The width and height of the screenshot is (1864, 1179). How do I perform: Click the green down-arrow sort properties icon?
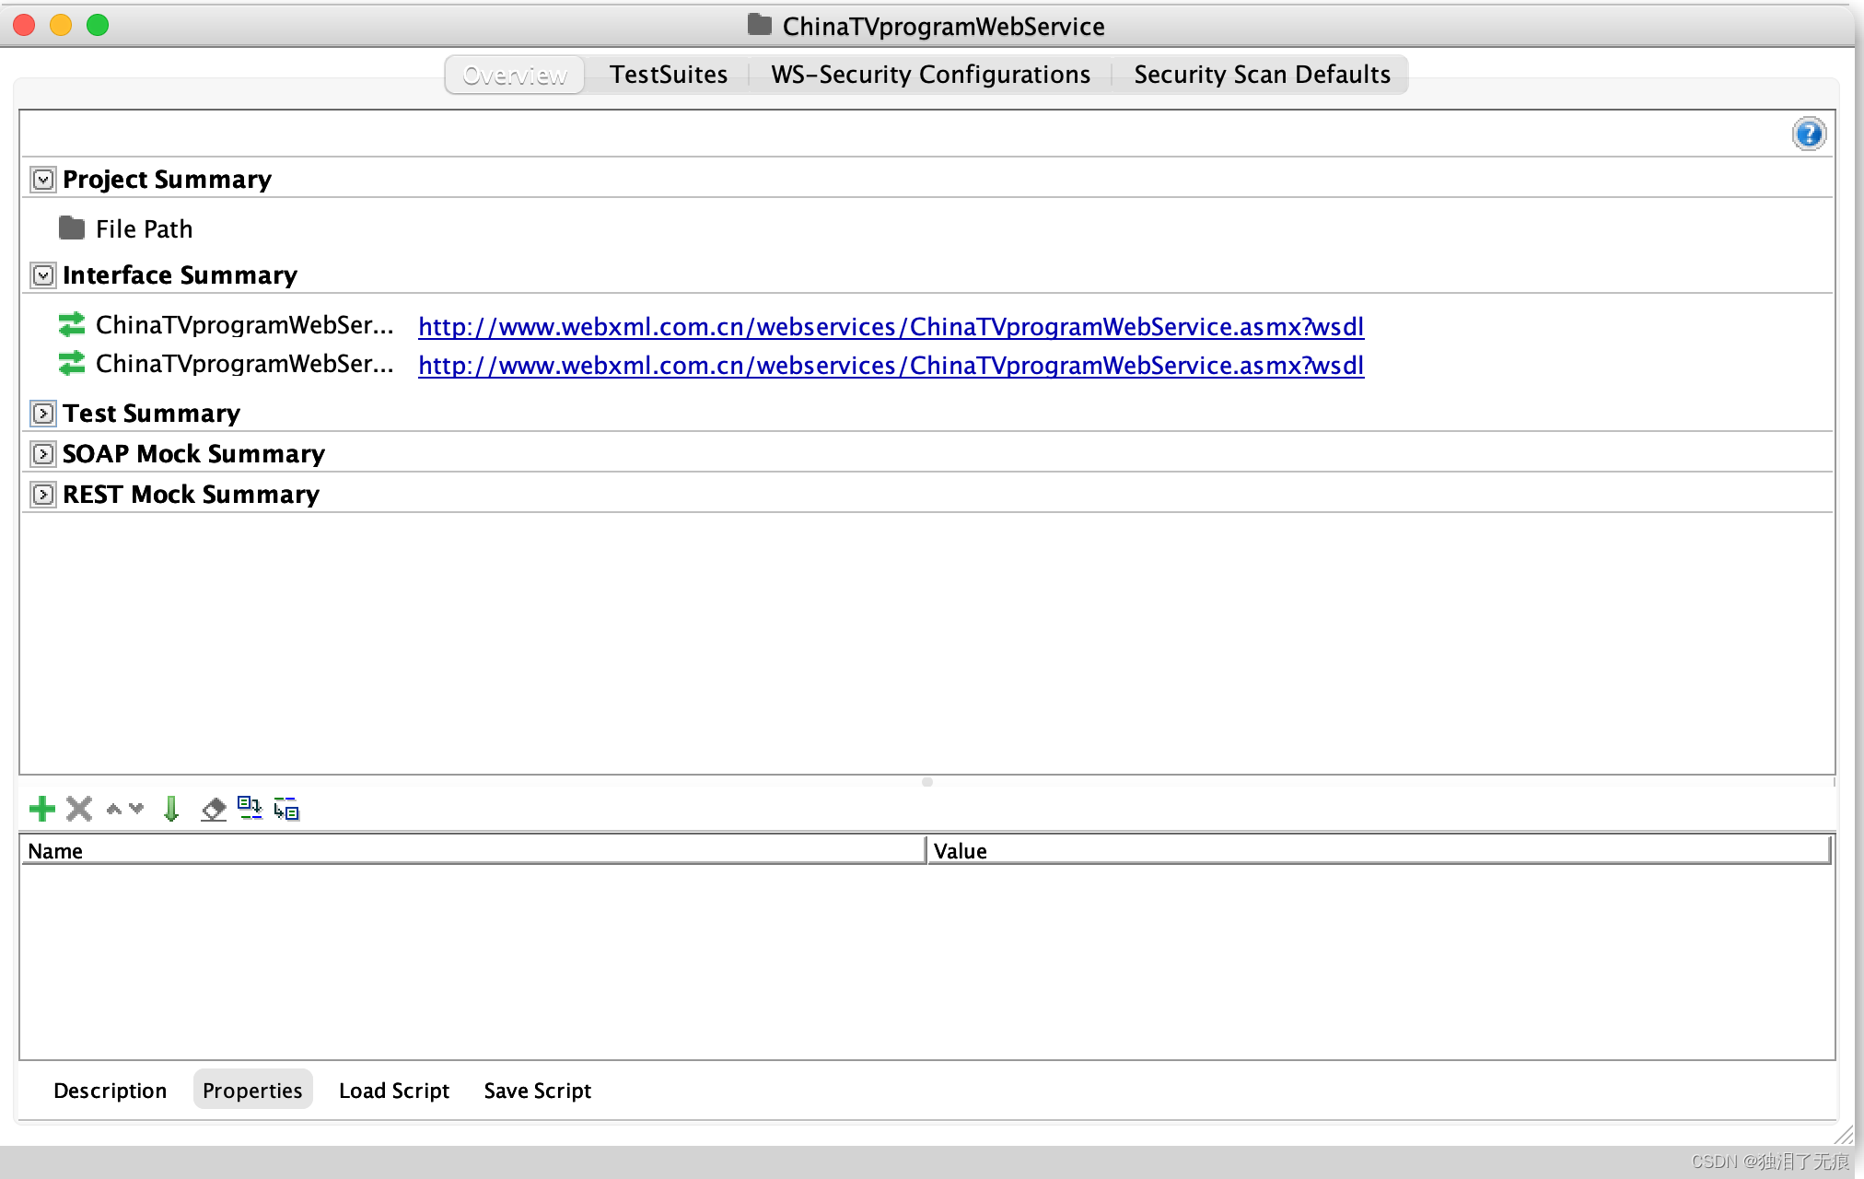point(171,810)
